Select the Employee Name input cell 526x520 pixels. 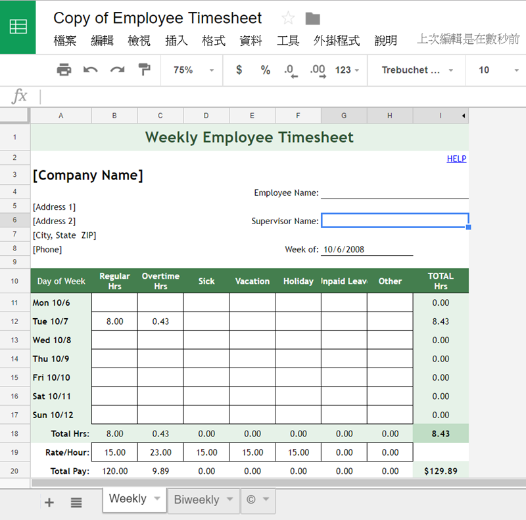[395, 192]
